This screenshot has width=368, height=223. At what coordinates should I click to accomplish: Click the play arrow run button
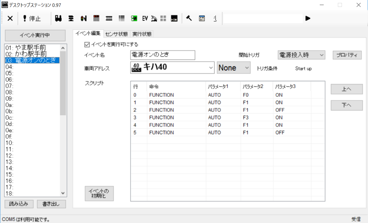coord(308,18)
